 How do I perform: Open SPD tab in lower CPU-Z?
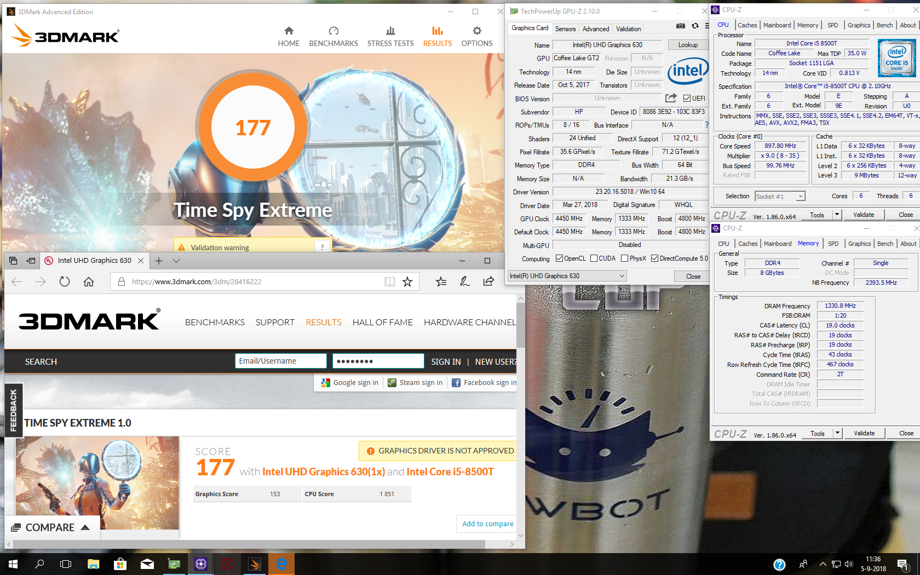(x=833, y=244)
